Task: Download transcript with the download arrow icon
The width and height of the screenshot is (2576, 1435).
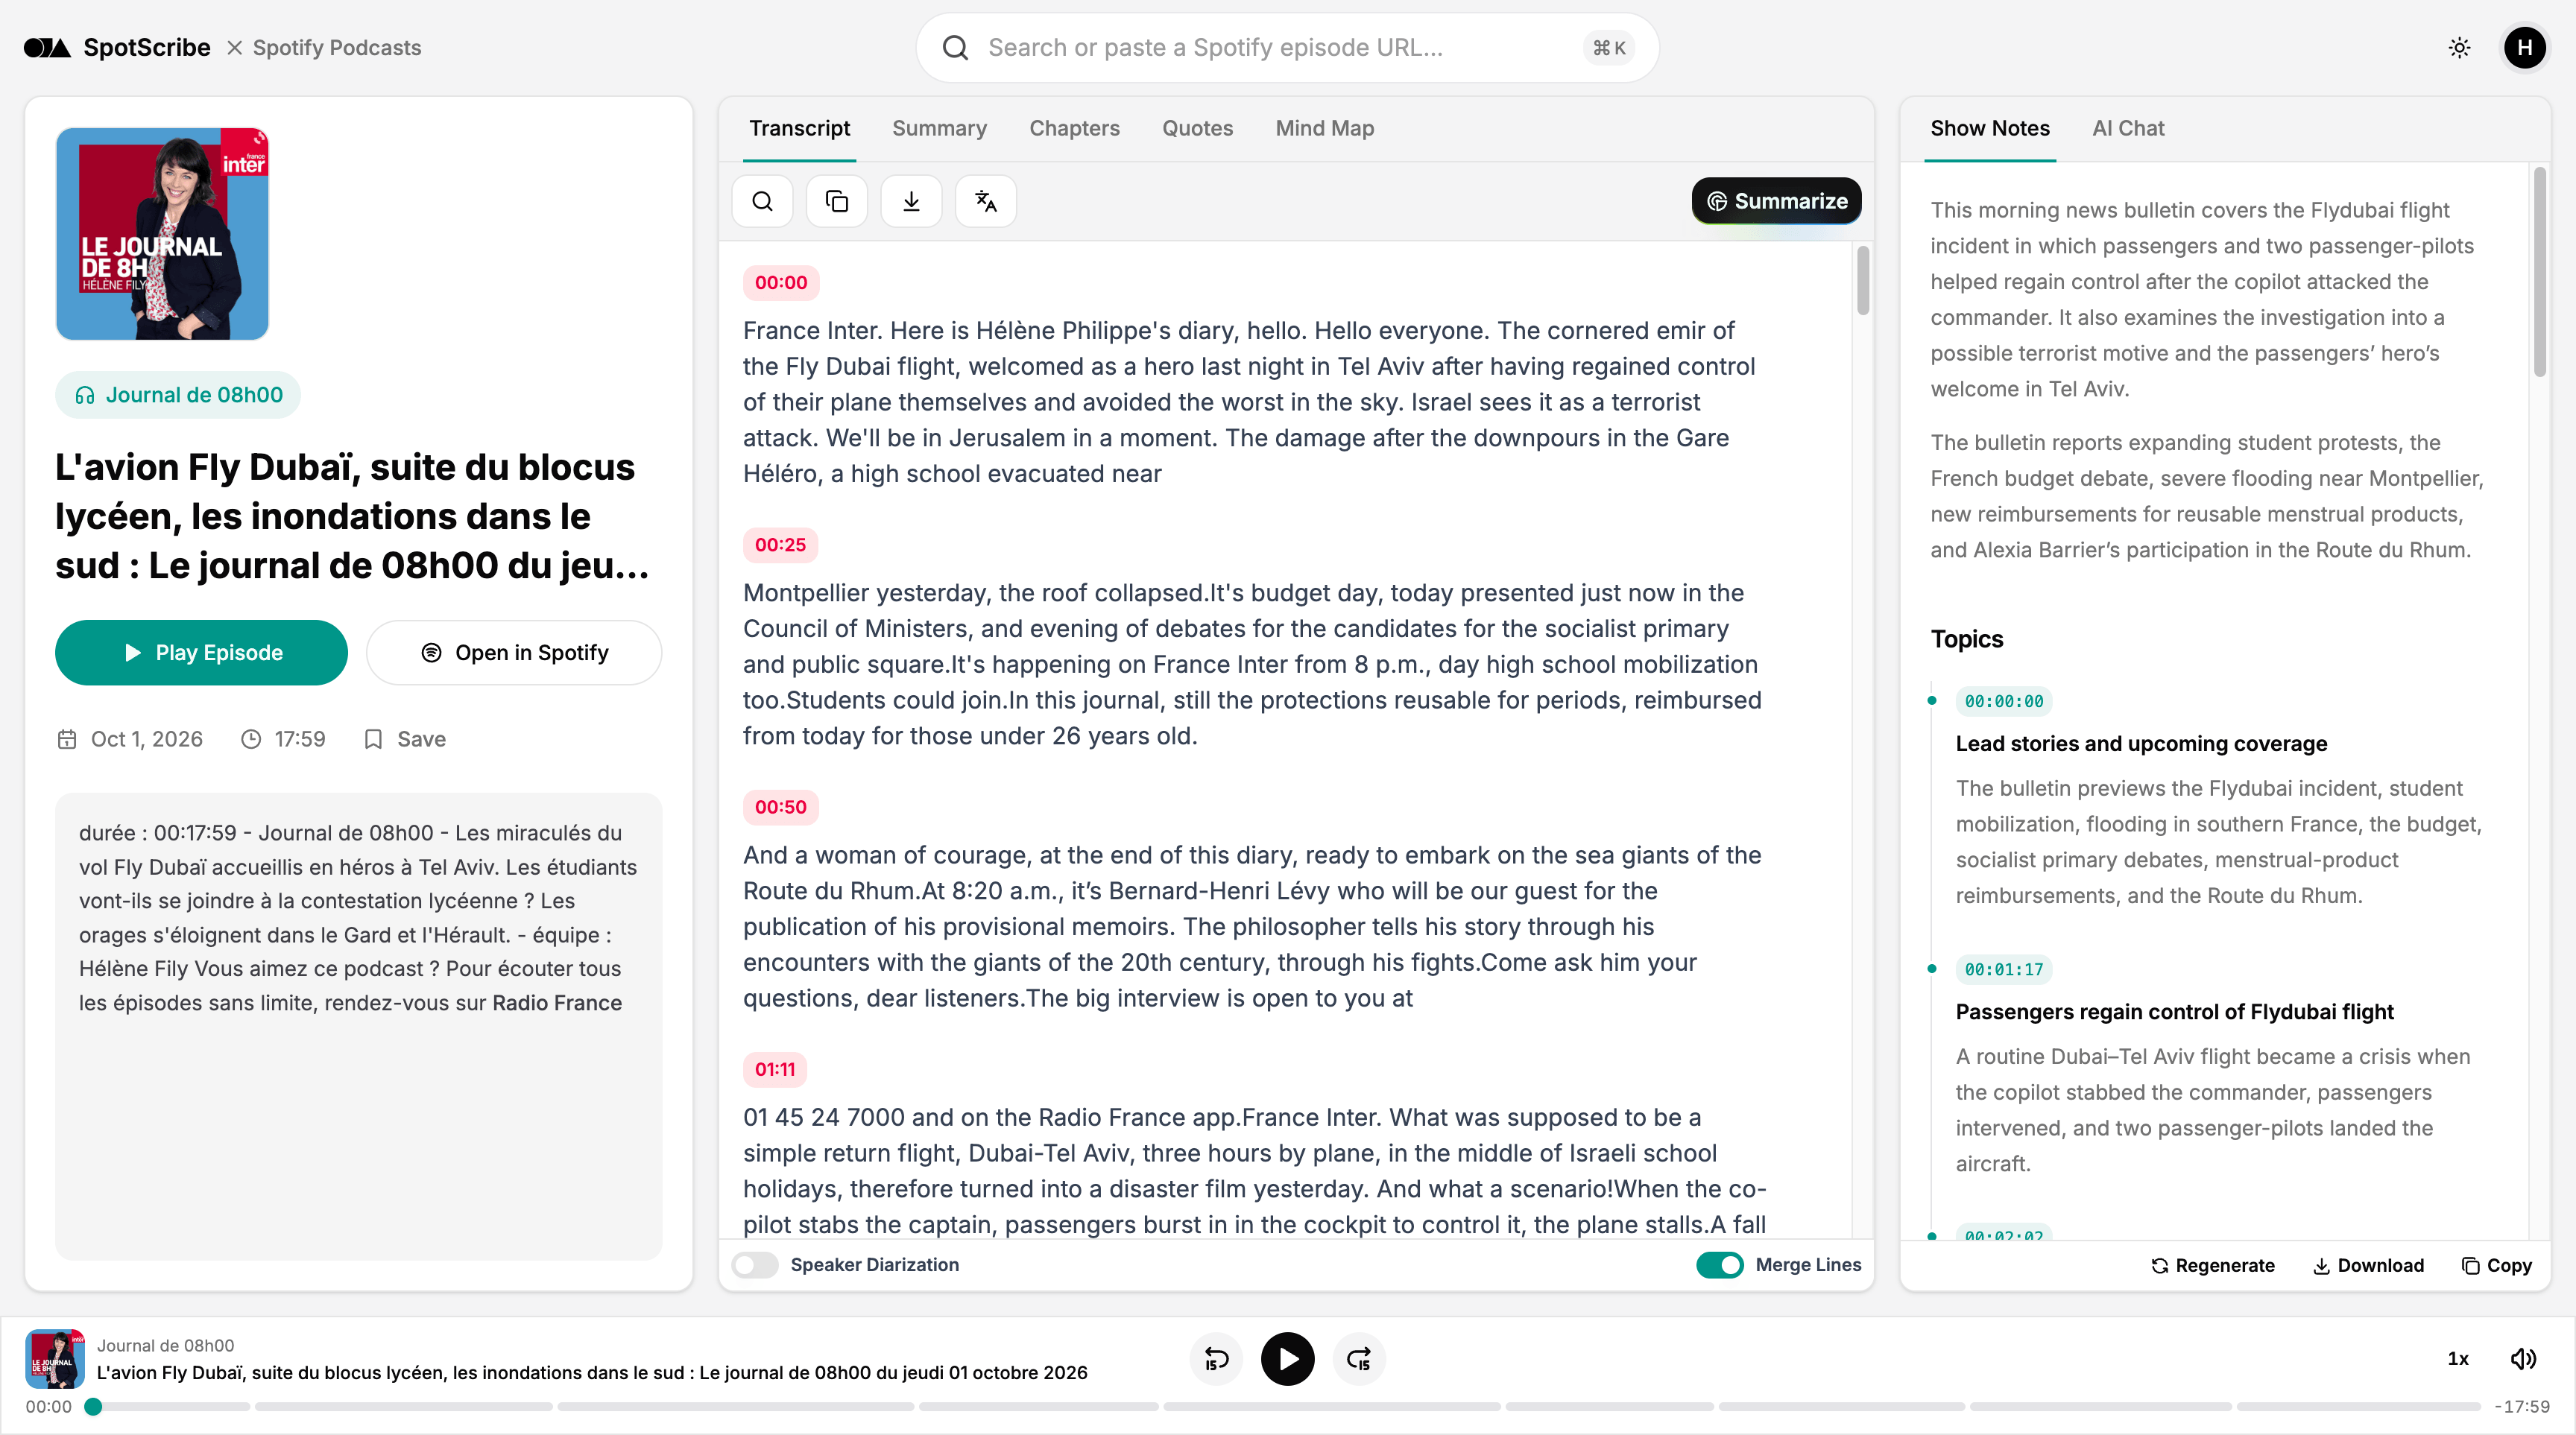Action: click(911, 201)
